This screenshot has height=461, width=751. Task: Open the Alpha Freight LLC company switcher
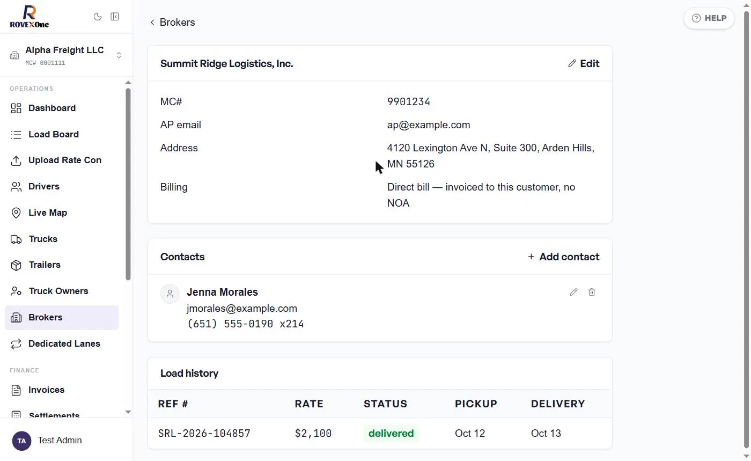[66, 55]
